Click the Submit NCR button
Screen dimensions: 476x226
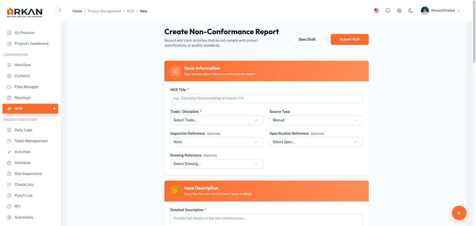point(349,39)
